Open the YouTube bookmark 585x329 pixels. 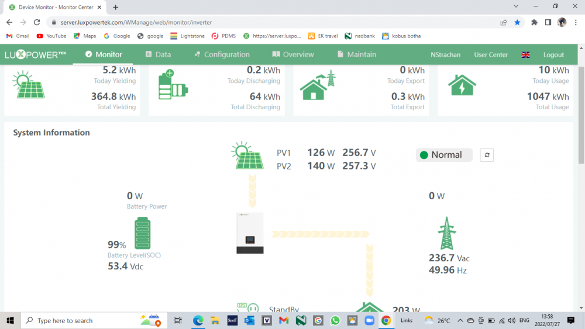(51, 36)
